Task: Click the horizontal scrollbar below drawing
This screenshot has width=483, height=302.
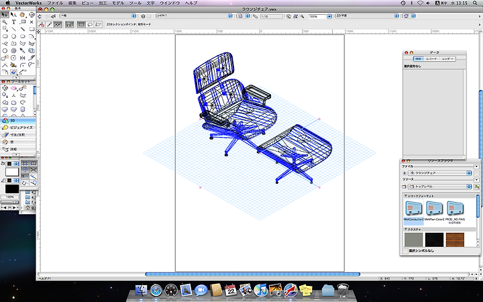Action: coord(253,274)
